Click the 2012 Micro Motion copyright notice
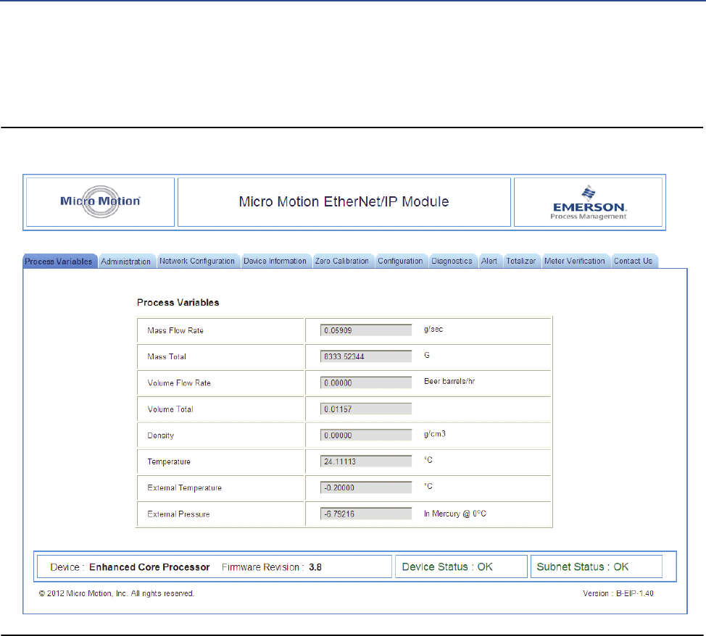This screenshot has height=636, width=706. pos(116,594)
